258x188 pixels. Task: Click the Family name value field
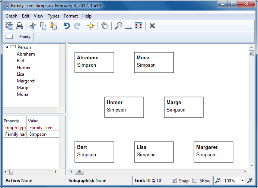pos(43,134)
